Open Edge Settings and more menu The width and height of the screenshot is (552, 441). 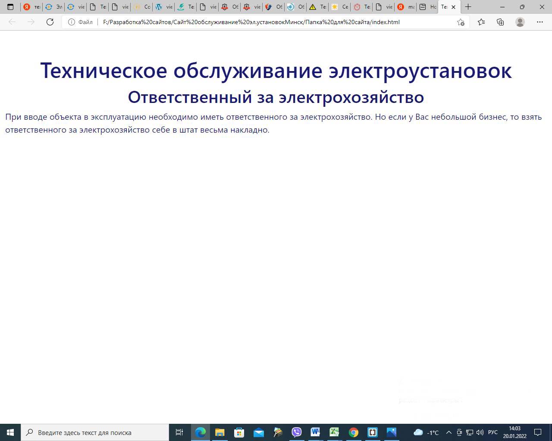(x=540, y=22)
